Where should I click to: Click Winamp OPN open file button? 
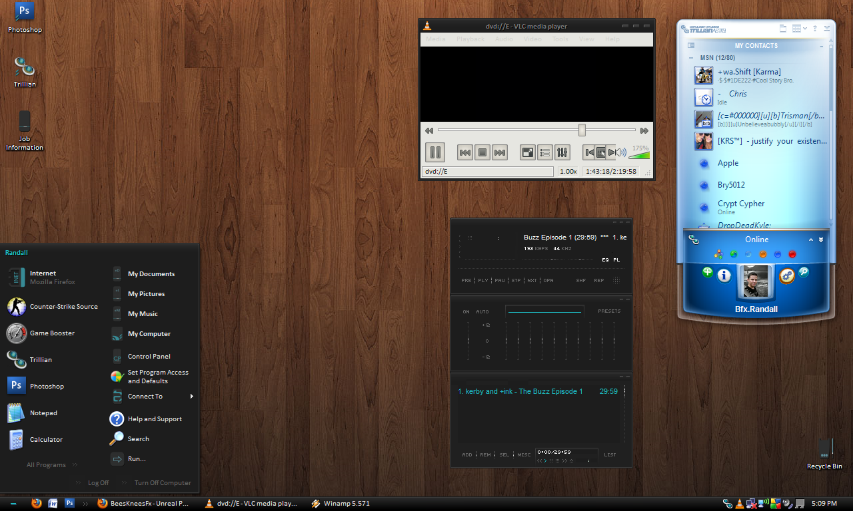(548, 280)
